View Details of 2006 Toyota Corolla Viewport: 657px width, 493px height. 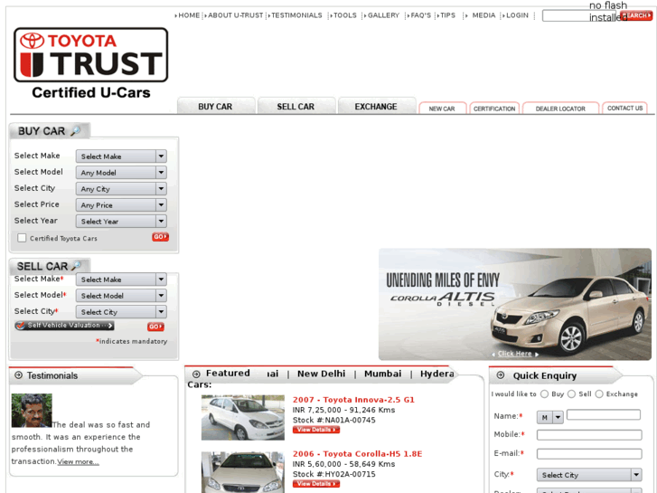click(316, 484)
